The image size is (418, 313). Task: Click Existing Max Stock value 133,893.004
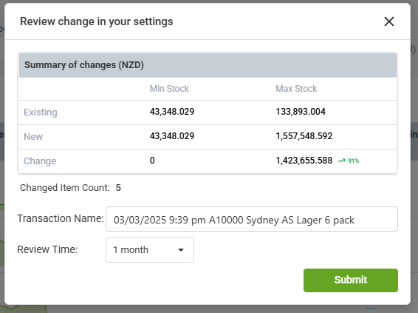click(x=301, y=112)
